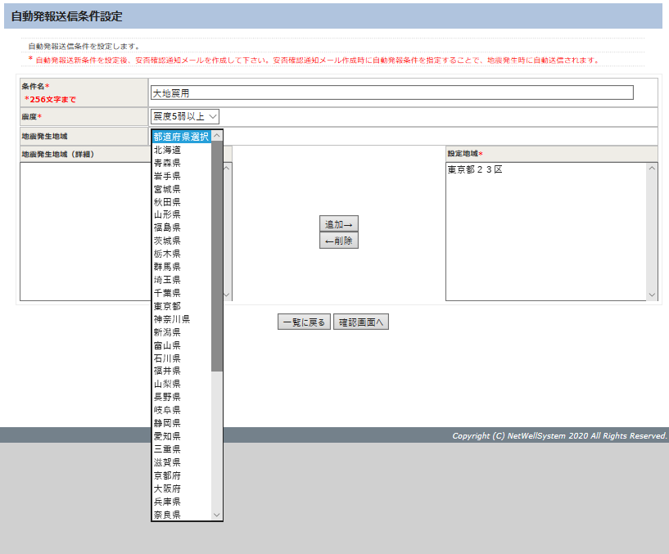Pick 奈良県 at the list bottom
The height and width of the screenshot is (554, 669).
168,515
